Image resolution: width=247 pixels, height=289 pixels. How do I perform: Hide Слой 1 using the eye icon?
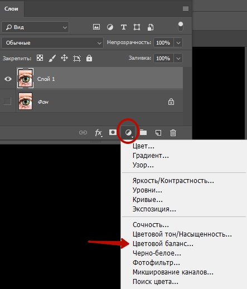[x=8, y=79]
